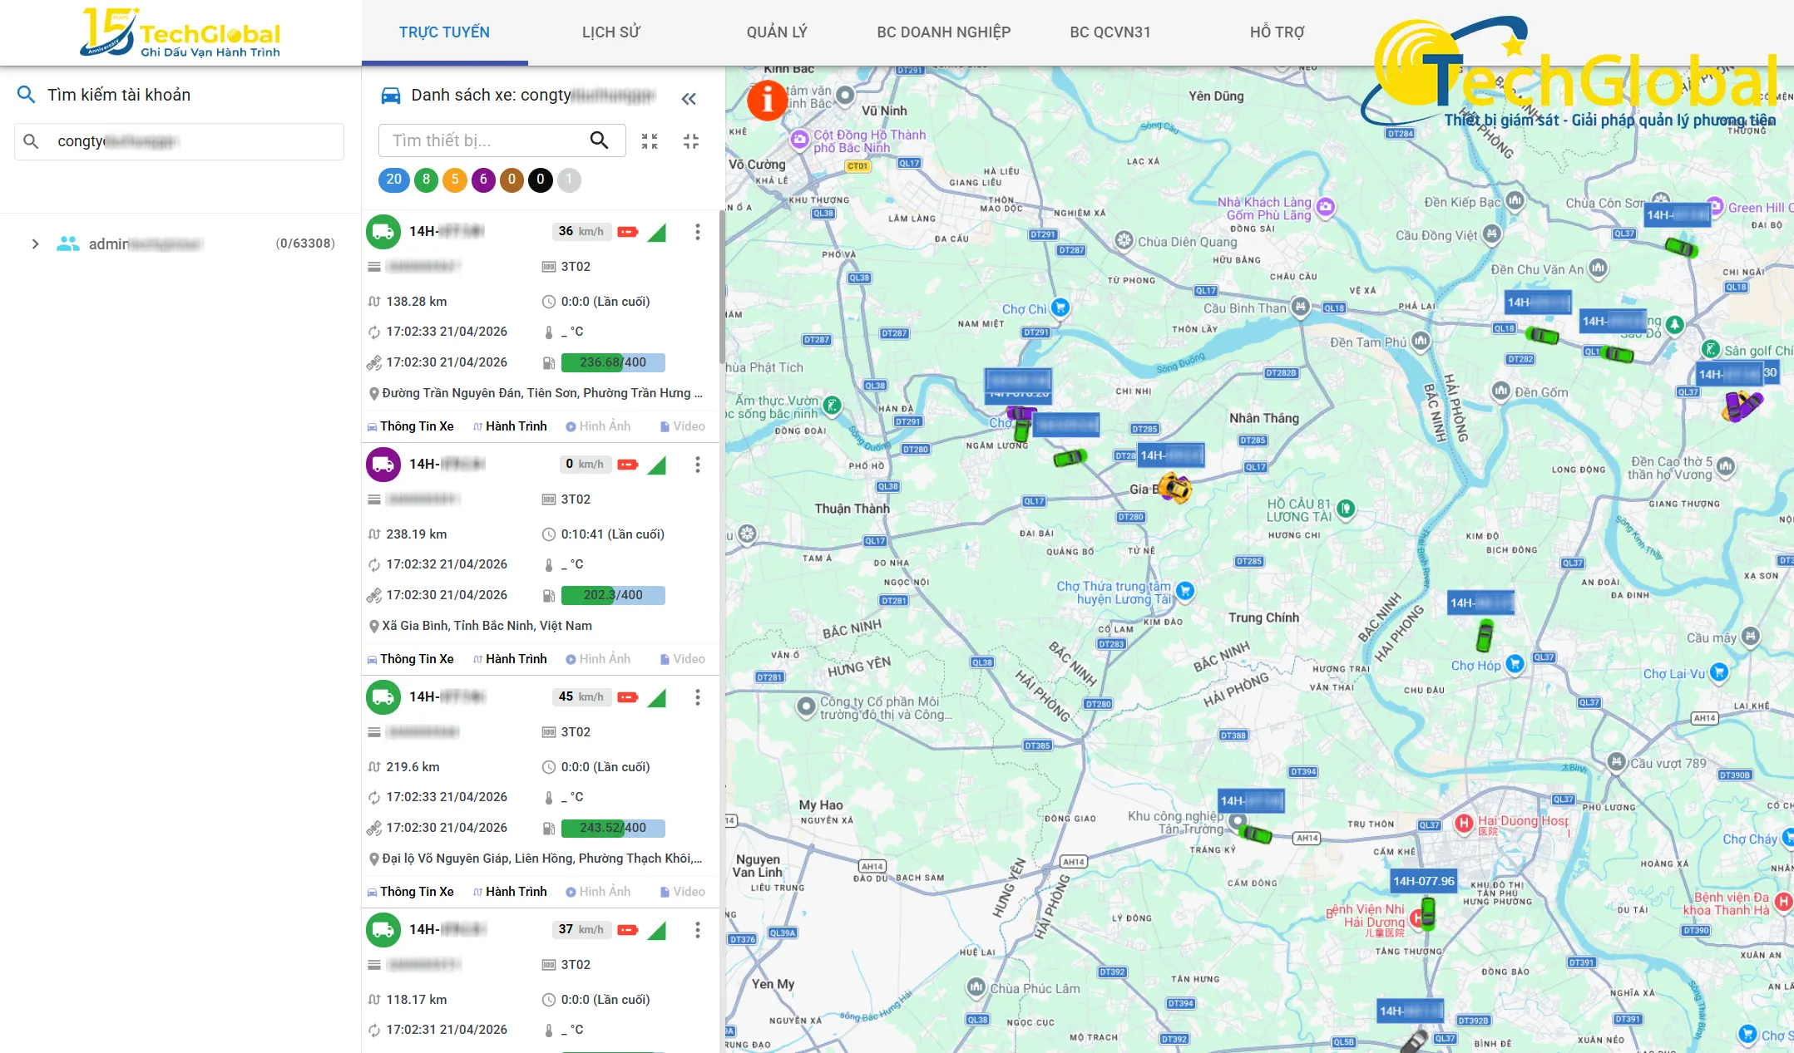The image size is (1794, 1053).
Task: Collapse the vehicle list with the double chevron
Action: [689, 99]
